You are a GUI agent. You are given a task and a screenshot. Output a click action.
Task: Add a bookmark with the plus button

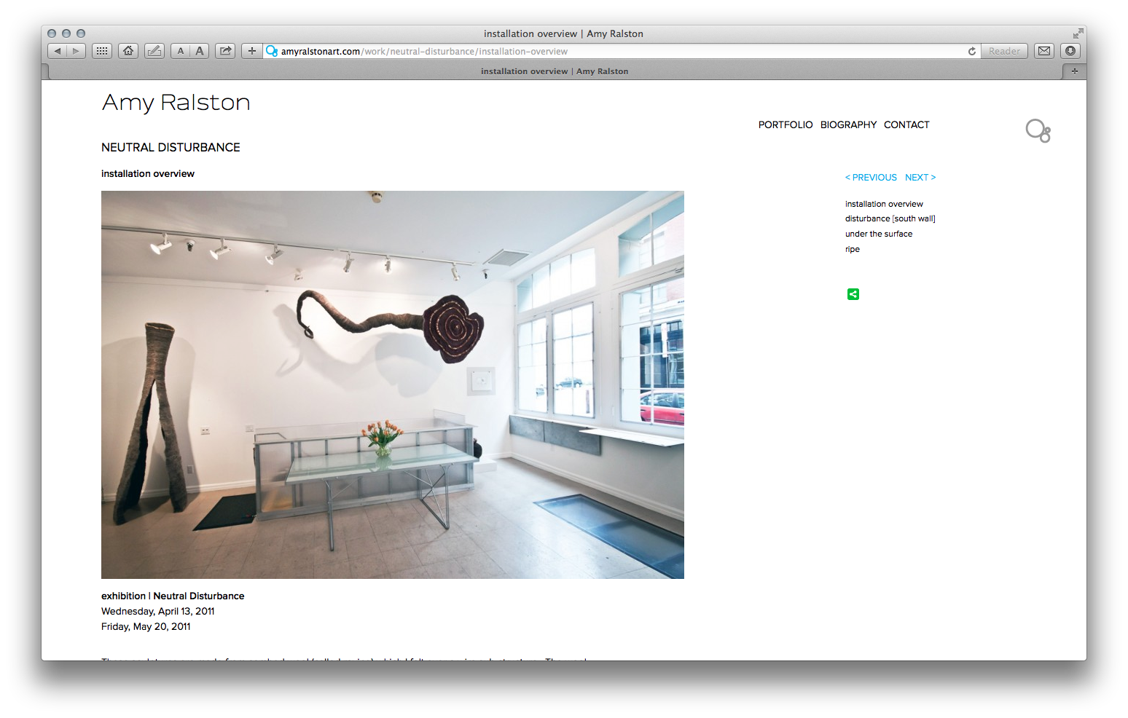251,51
